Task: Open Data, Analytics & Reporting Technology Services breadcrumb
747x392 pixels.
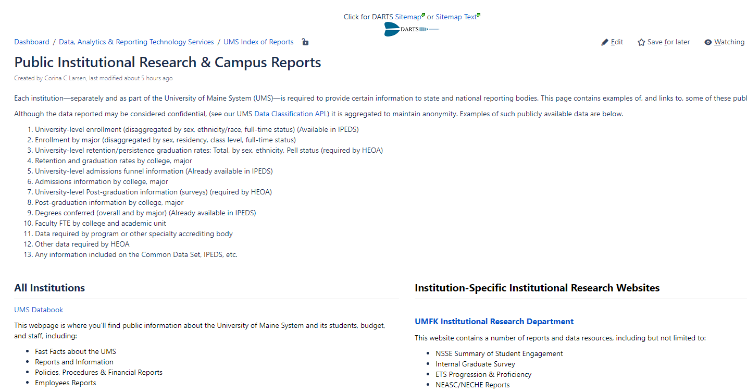Action: coord(136,42)
